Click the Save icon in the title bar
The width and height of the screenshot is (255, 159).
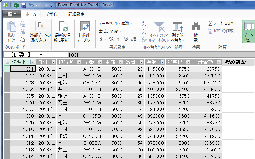[23, 5]
